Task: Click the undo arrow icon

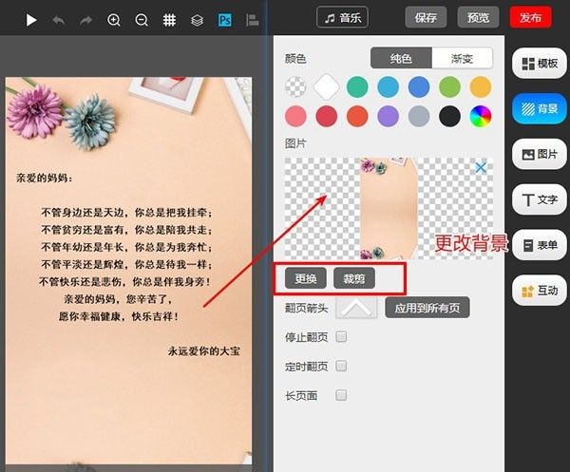Action: tap(59, 20)
